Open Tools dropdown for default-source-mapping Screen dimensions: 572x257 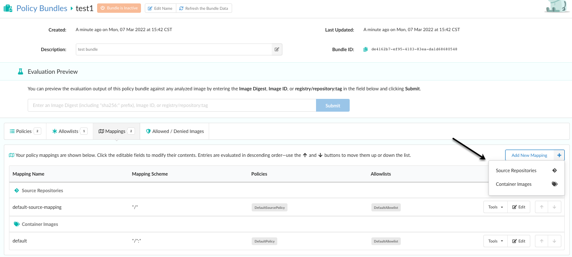[495, 207]
